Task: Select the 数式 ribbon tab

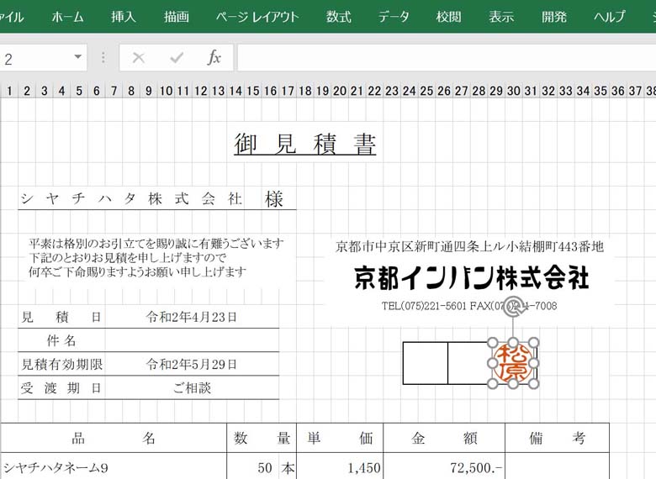Action: (338, 17)
